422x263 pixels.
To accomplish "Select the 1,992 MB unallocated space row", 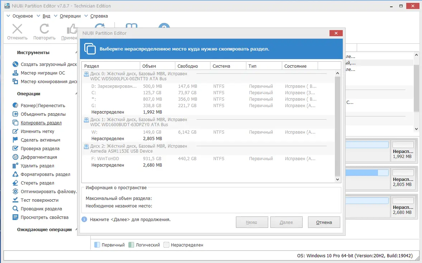I will click(x=208, y=112).
